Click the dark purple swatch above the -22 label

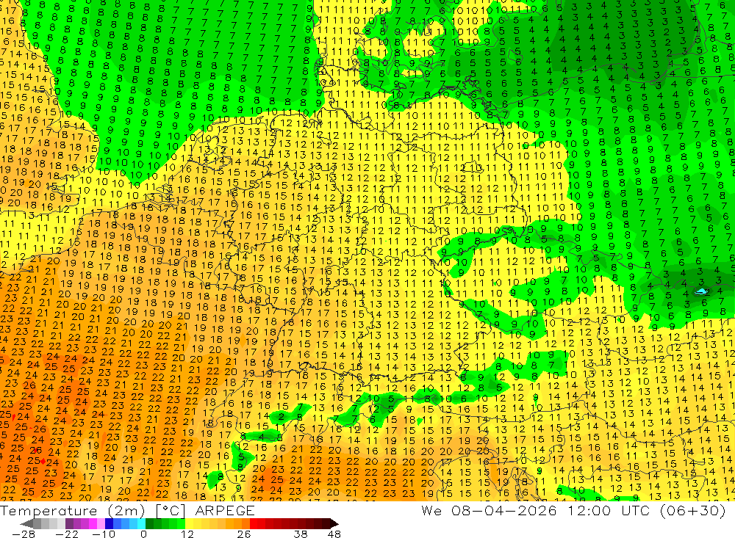[69, 523]
